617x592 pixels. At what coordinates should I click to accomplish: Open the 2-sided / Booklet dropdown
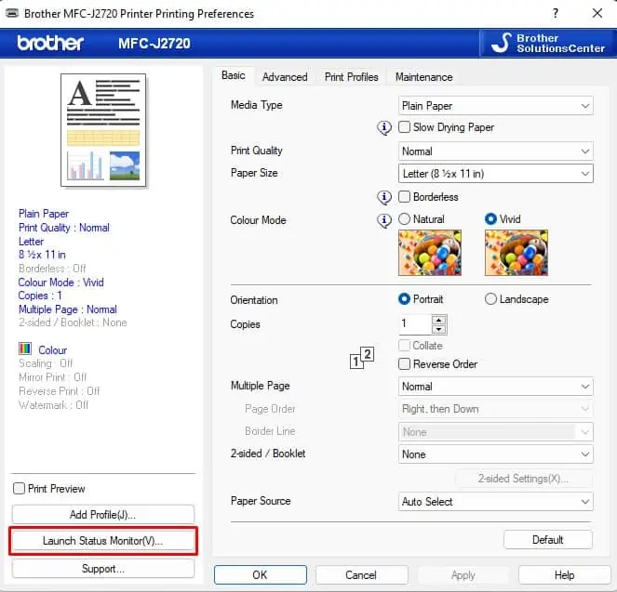coord(495,454)
